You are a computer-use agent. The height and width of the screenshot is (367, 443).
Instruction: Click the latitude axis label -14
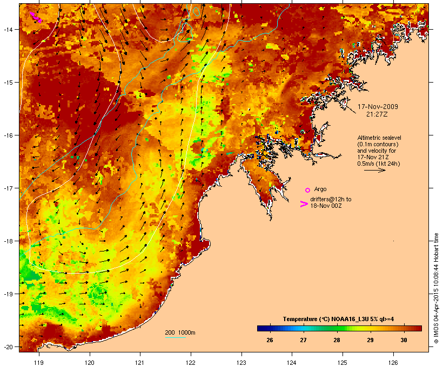(8, 29)
